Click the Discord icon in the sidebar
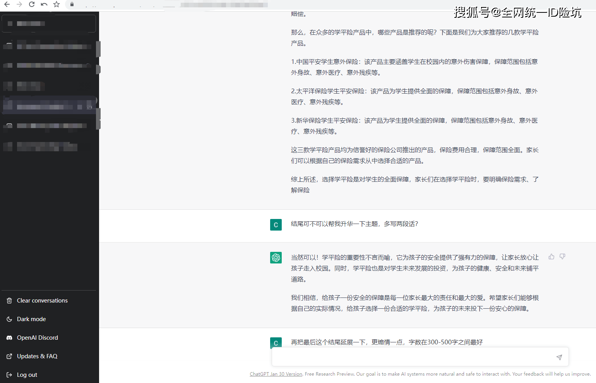This screenshot has width=596, height=383. click(x=9, y=337)
